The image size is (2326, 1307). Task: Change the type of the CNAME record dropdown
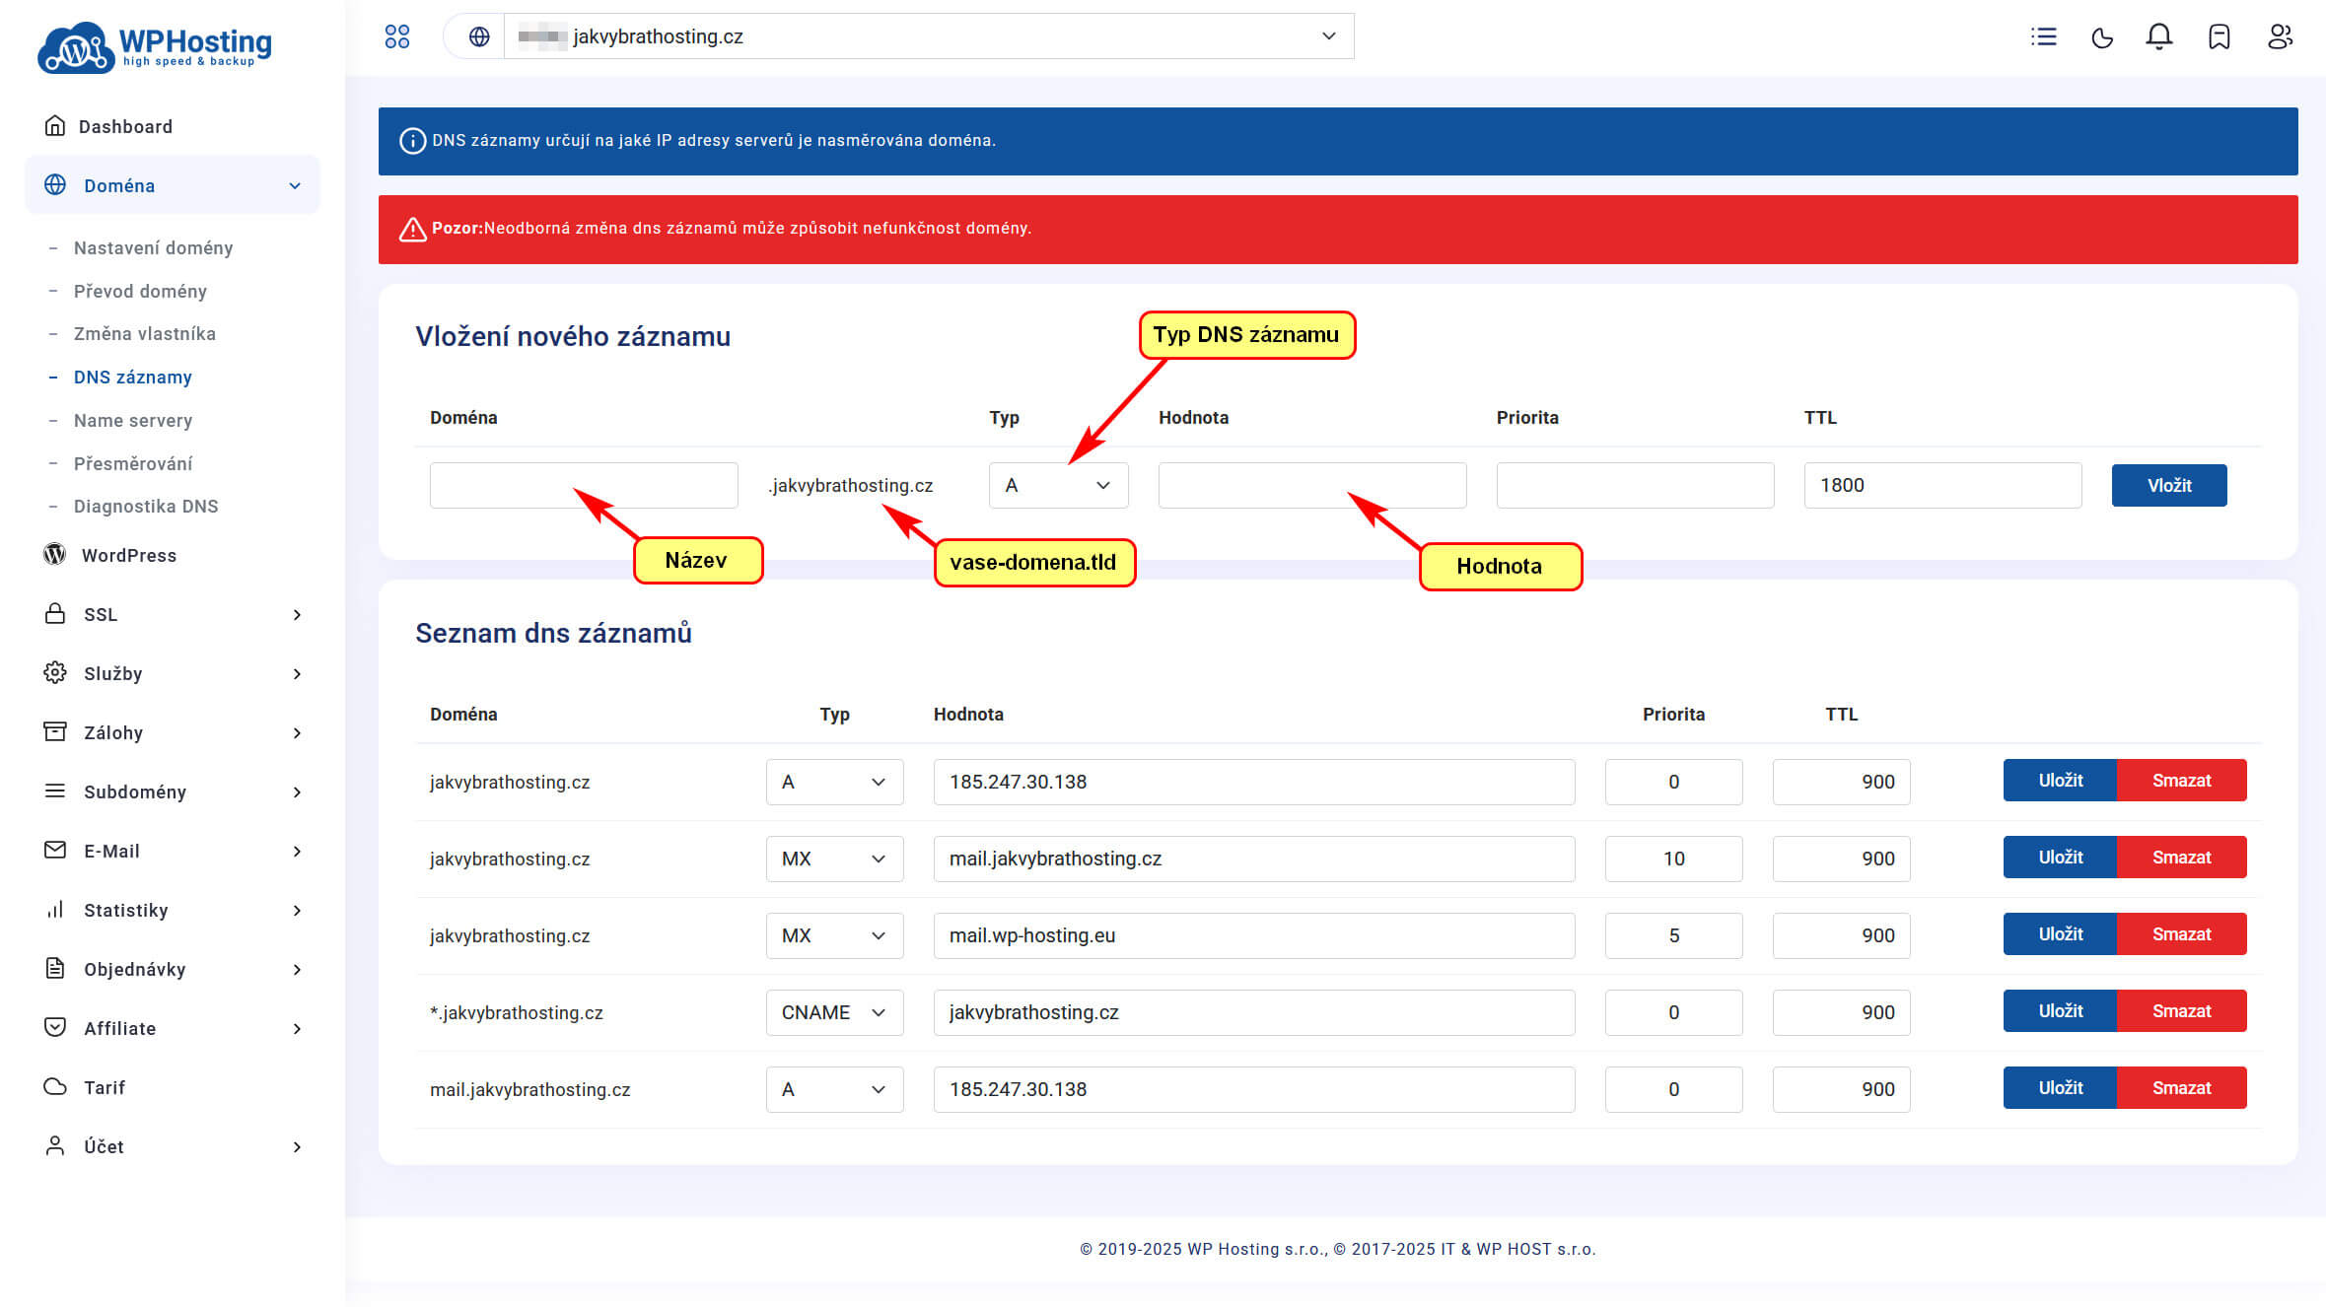coord(833,1012)
